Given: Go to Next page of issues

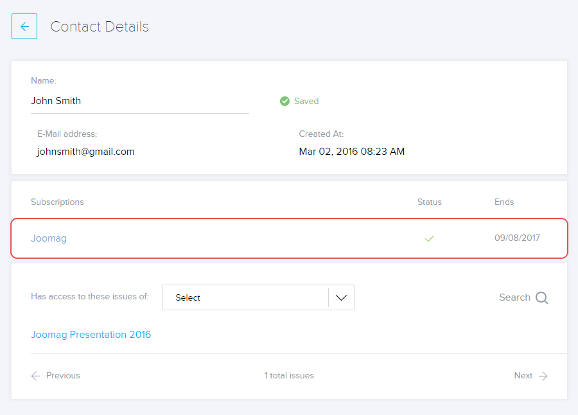Looking at the screenshot, I should [x=523, y=376].
